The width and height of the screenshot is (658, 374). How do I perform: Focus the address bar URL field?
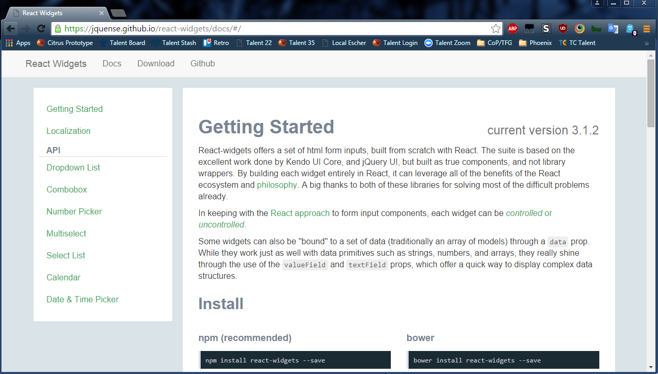[x=278, y=29]
